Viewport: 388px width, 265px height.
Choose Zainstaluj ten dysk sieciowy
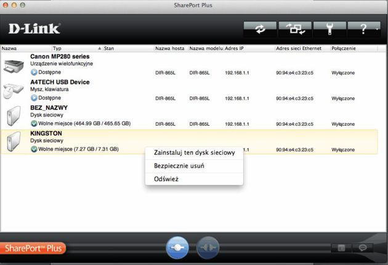(194, 153)
